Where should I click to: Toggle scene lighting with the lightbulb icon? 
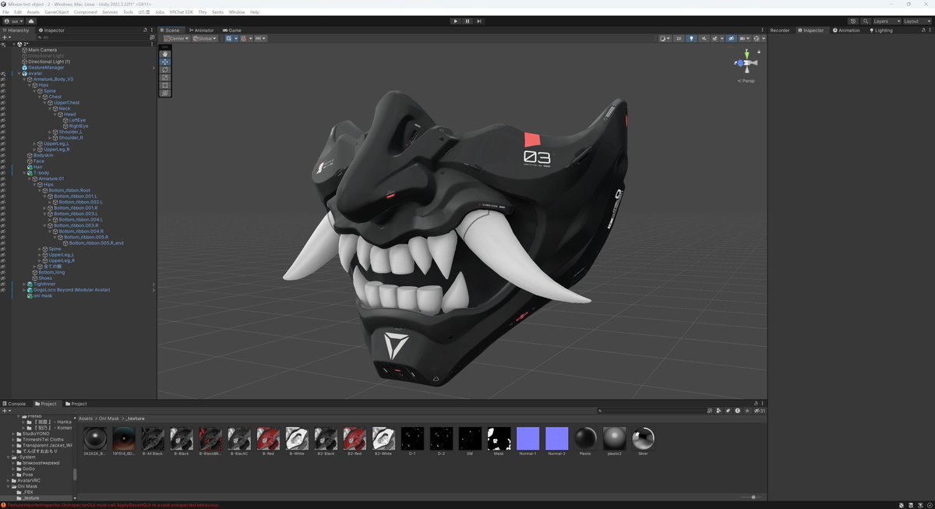691,38
